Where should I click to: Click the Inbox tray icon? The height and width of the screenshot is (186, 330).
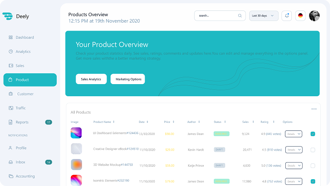pyautogui.click(x=10, y=162)
